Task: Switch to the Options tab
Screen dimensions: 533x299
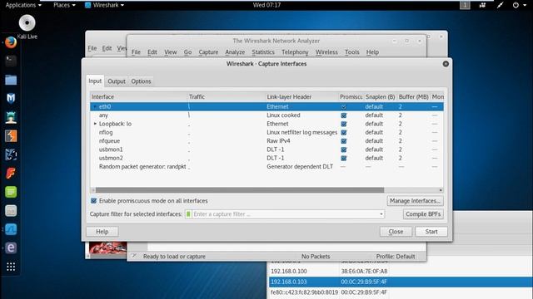Action: pyautogui.click(x=141, y=81)
